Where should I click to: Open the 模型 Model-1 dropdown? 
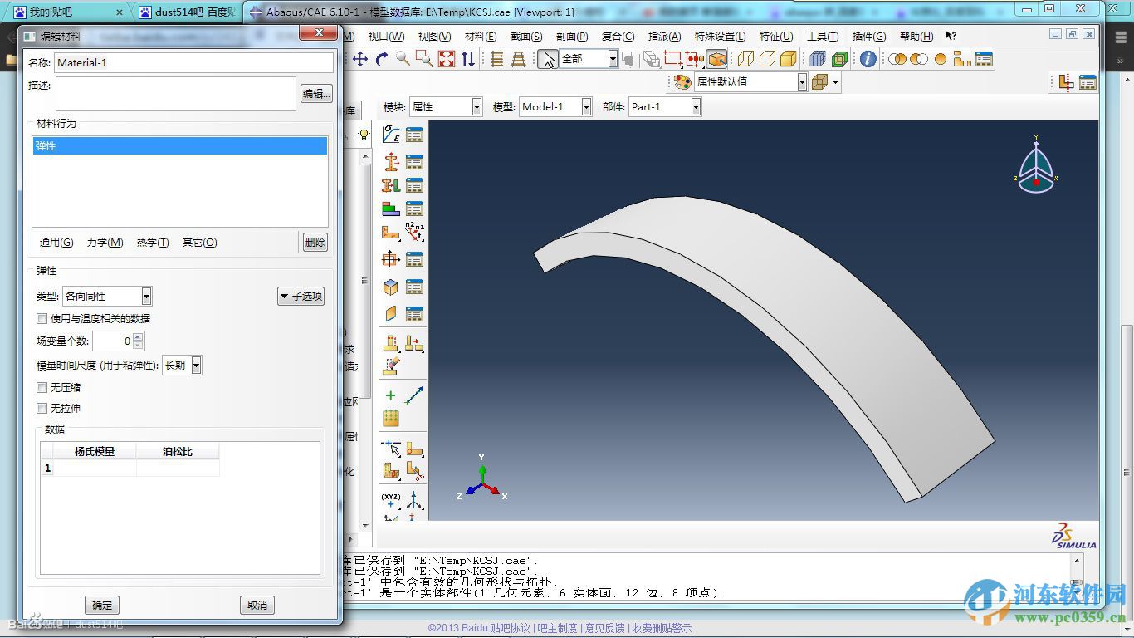555,106
